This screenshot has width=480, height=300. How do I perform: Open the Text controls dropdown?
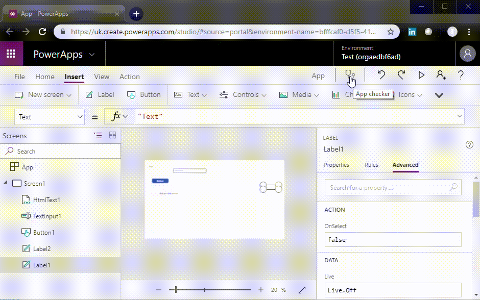(x=190, y=95)
